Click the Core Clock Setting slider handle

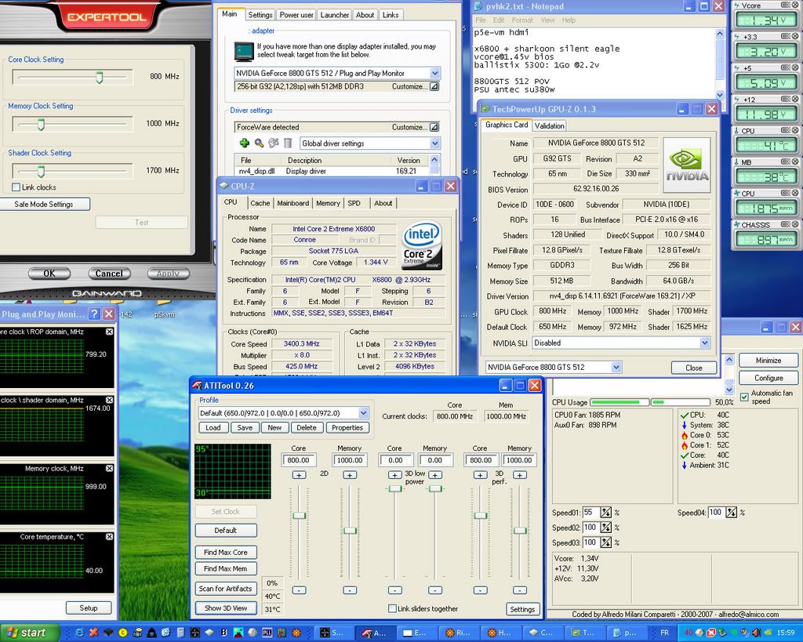99,77
